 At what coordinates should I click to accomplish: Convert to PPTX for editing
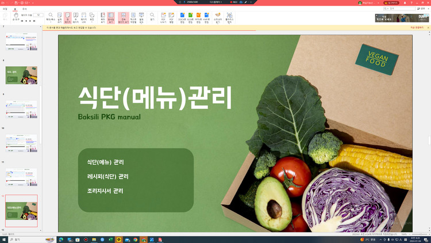[198, 18]
